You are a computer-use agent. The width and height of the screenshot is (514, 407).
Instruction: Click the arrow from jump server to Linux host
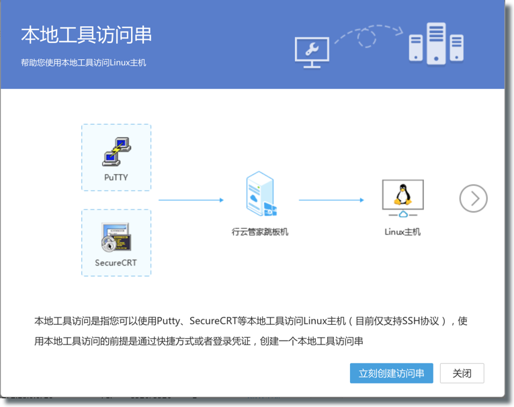(331, 200)
